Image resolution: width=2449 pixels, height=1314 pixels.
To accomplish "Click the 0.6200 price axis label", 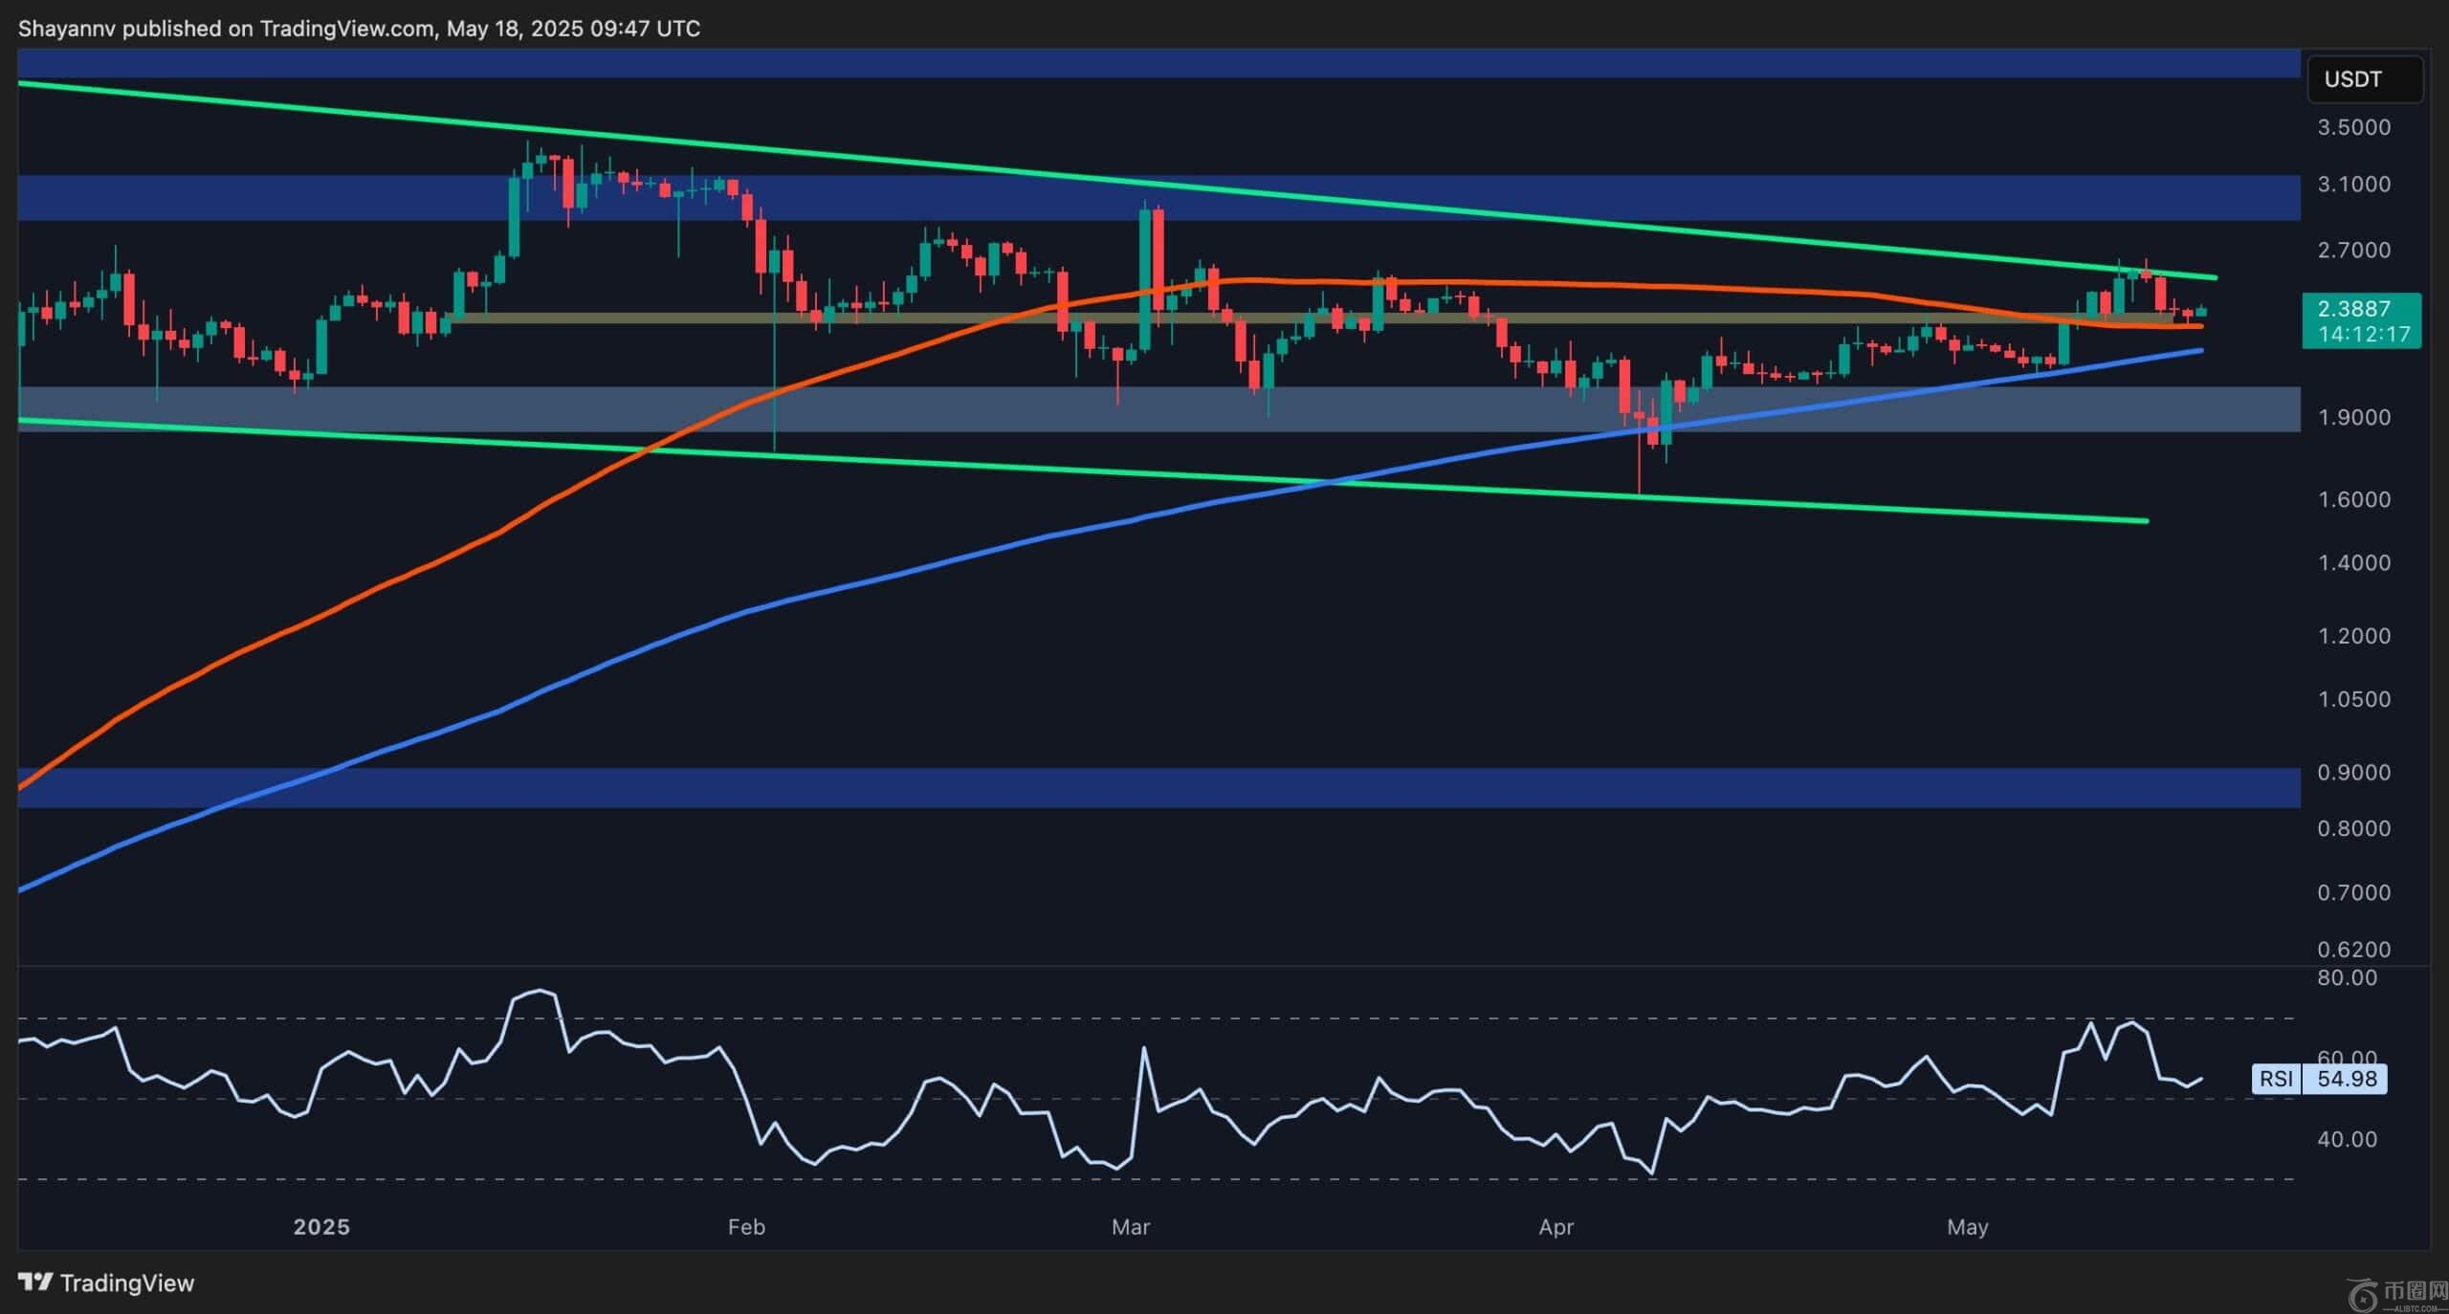I will [2353, 950].
